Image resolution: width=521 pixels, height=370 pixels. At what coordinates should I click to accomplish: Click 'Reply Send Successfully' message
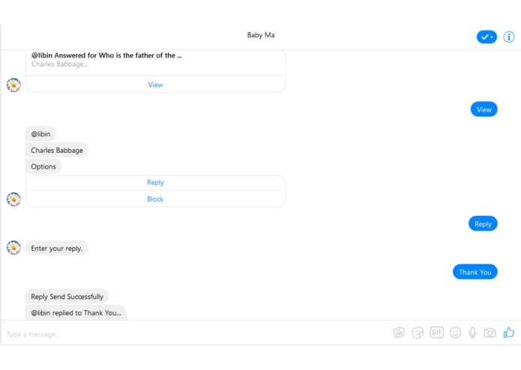click(67, 297)
